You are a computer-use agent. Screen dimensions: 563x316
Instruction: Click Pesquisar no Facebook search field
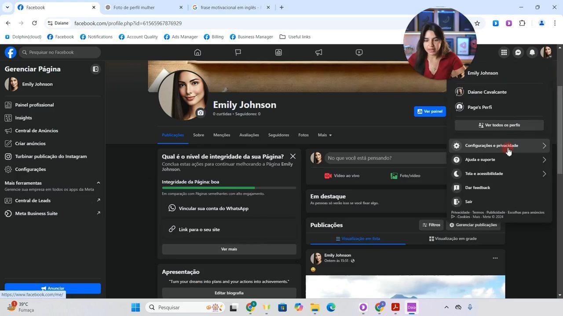coord(60,52)
